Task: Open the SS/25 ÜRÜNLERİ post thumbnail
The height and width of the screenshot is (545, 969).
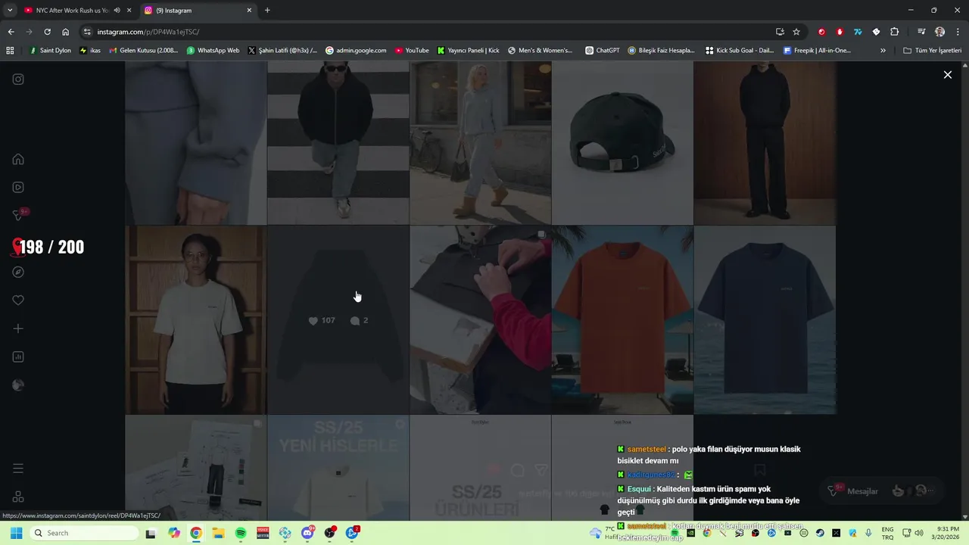Action: [x=480, y=468]
